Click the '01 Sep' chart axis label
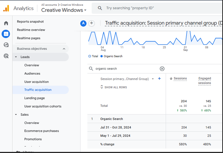Screen dimensions: 223x153 point(185,49)
